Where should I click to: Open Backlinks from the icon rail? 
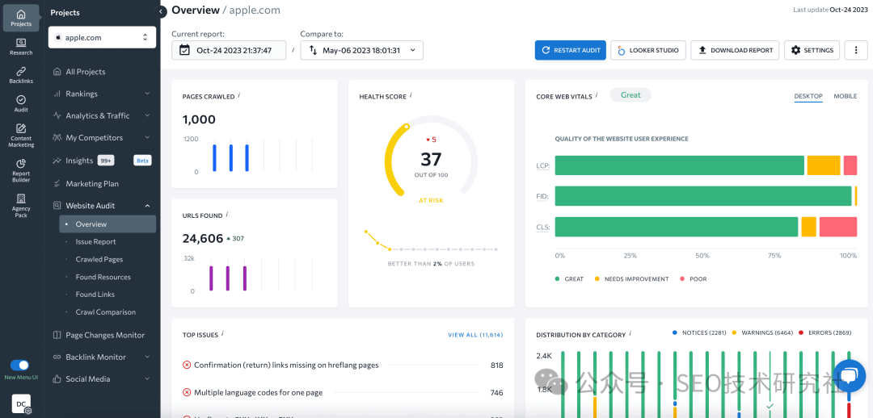point(21,75)
